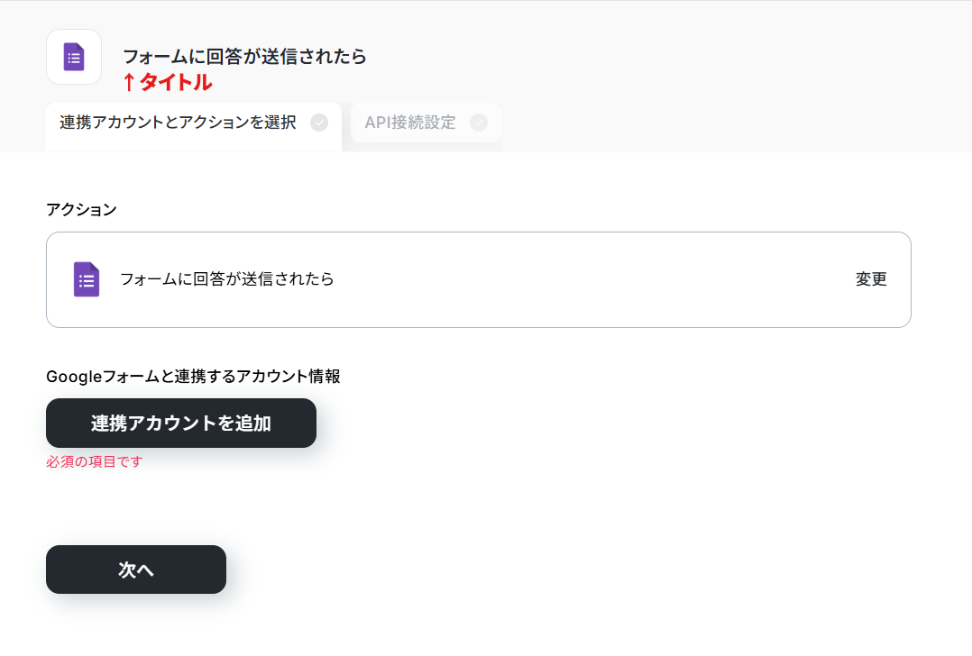
Task: Click the Googleフォームと連携するアカウント情報 label
Action: click(193, 376)
